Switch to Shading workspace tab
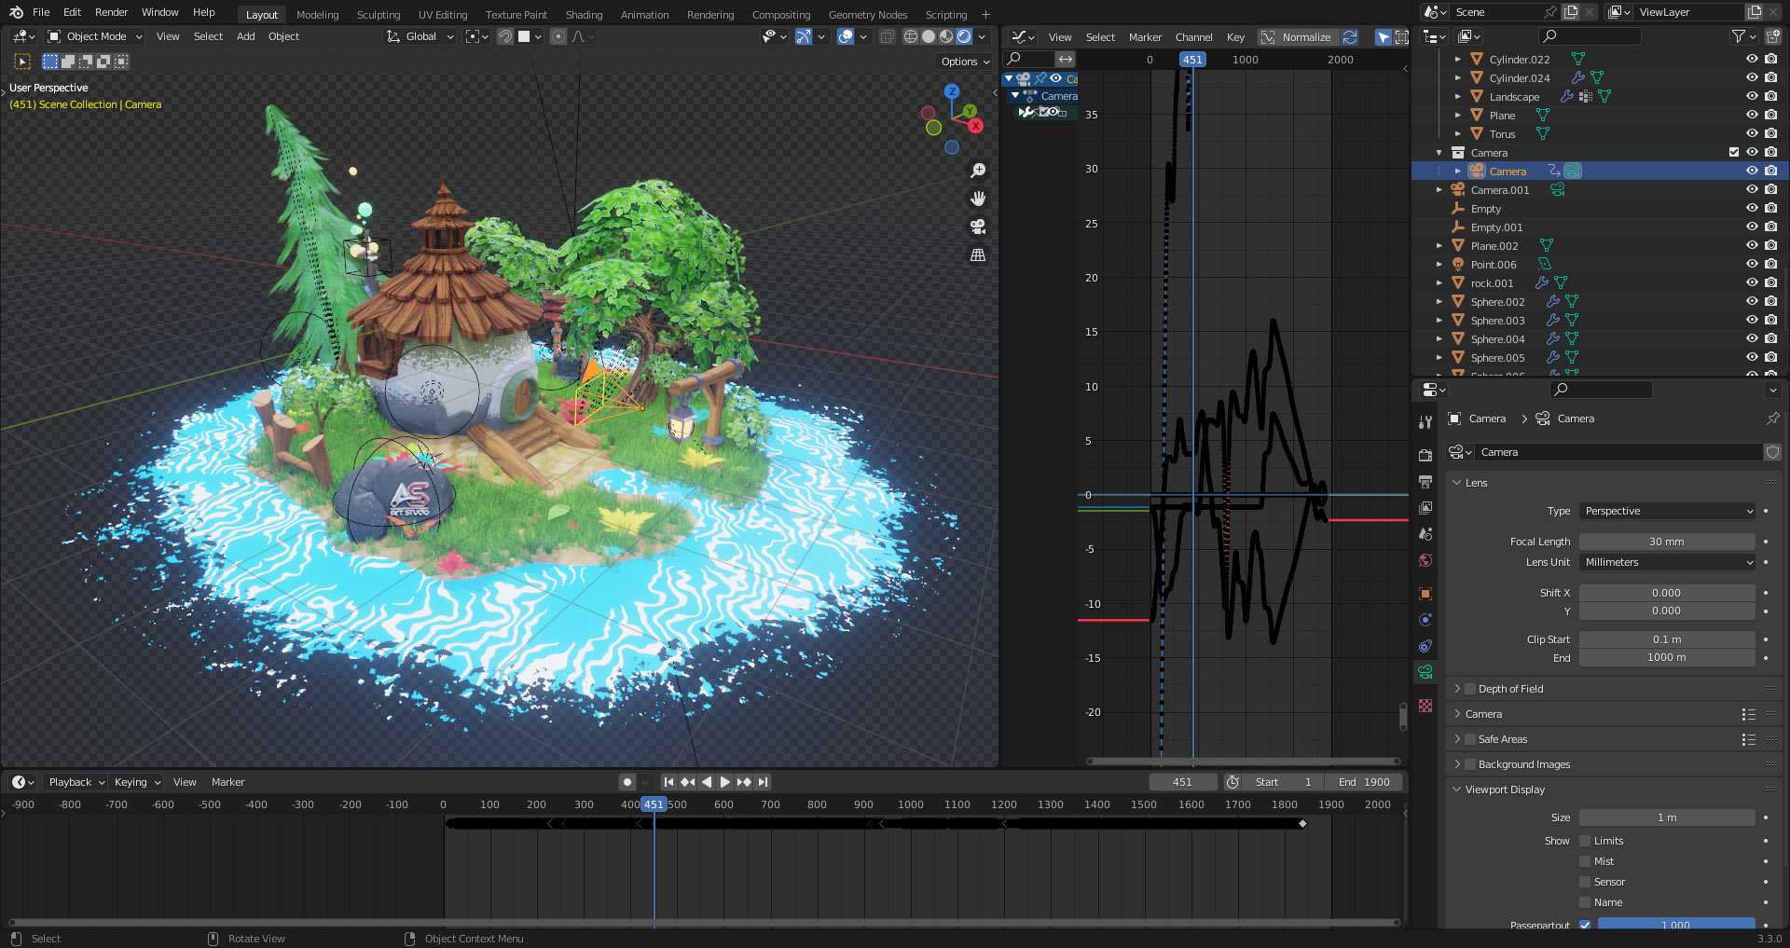This screenshot has width=1790, height=948. pyautogui.click(x=584, y=14)
